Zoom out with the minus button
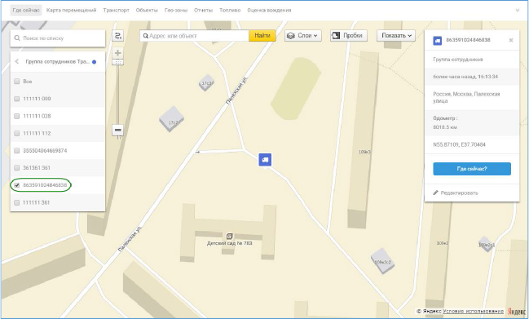The image size is (529, 319). [117, 130]
